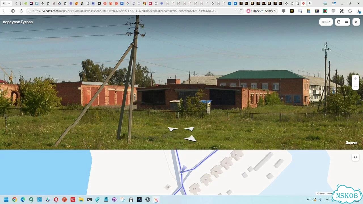Move along the lower right navigation arrow
This screenshot has height=204, width=363.
click(x=190, y=139)
